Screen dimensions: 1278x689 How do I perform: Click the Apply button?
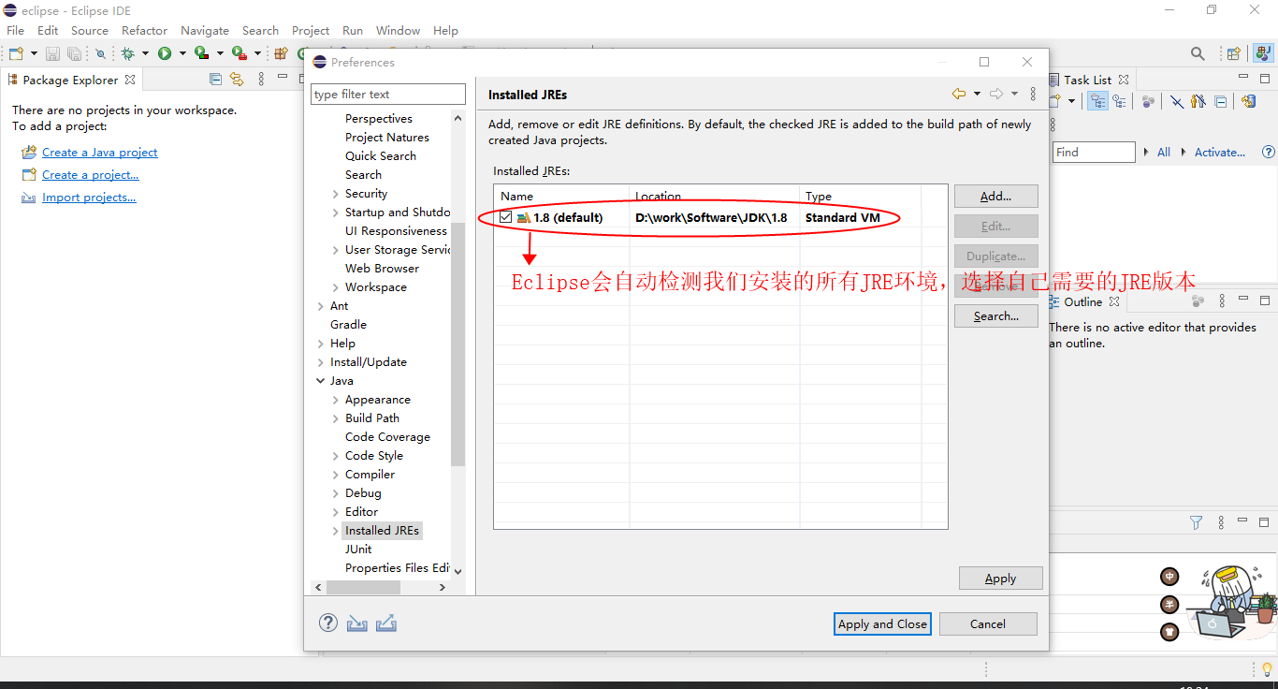[1000, 579]
